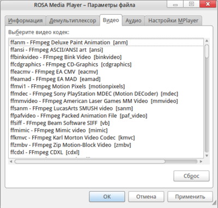Close the Параметры файла dialog

point(208,4)
